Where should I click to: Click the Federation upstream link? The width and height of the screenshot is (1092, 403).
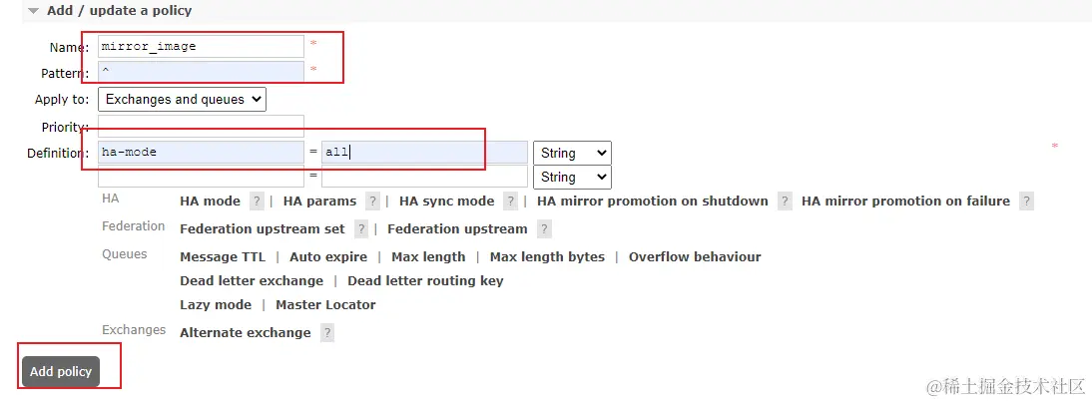(457, 229)
